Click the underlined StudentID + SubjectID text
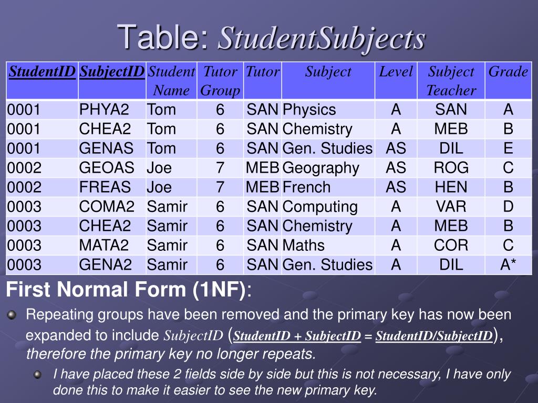 pyautogui.click(x=297, y=336)
